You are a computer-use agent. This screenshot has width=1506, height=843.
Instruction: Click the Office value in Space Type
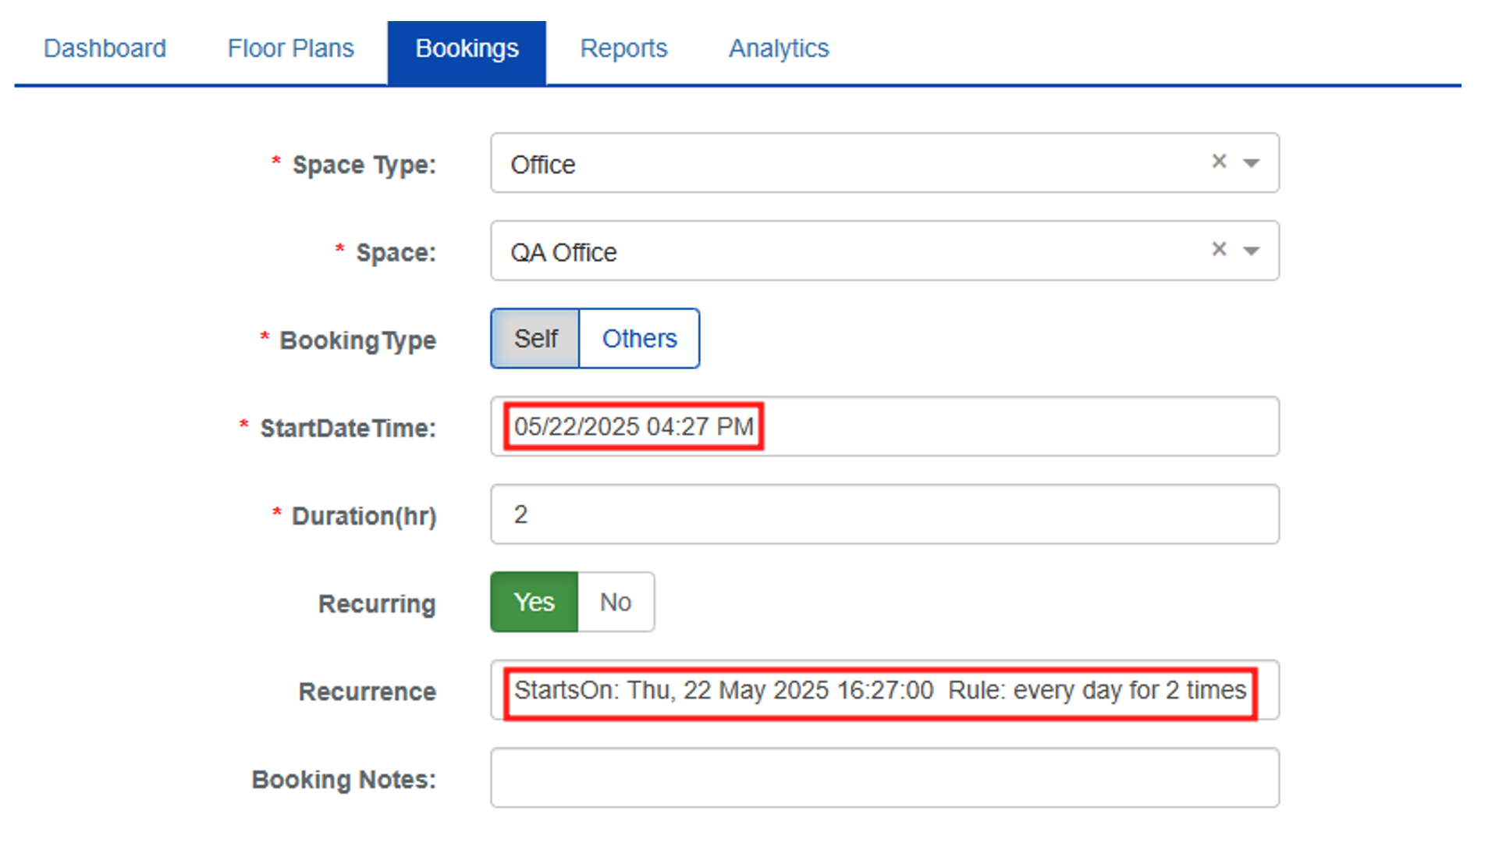[x=543, y=164]
